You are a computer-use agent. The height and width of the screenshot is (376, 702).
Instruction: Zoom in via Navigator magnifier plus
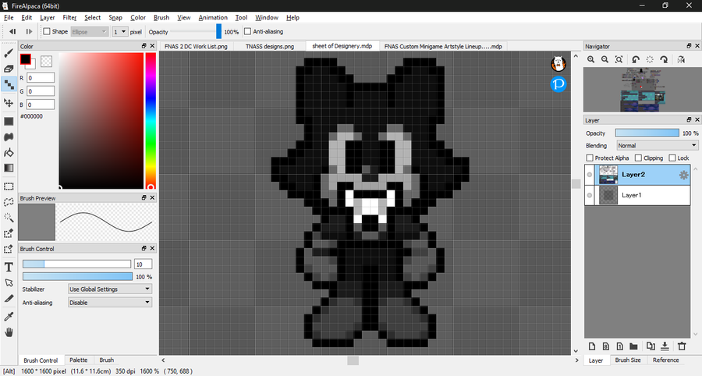pos(591,59)
